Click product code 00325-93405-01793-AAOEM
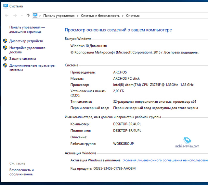The width and height of the screenshot is (208, 185). tap(114, 168)
